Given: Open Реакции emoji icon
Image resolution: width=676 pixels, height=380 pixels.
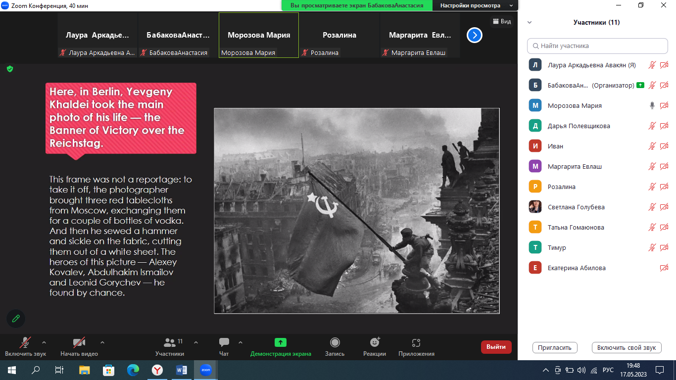Looking at the screenshot, I should coord(375,342).
